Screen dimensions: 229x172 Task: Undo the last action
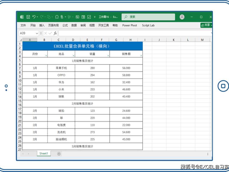click(x=34, y=17)
